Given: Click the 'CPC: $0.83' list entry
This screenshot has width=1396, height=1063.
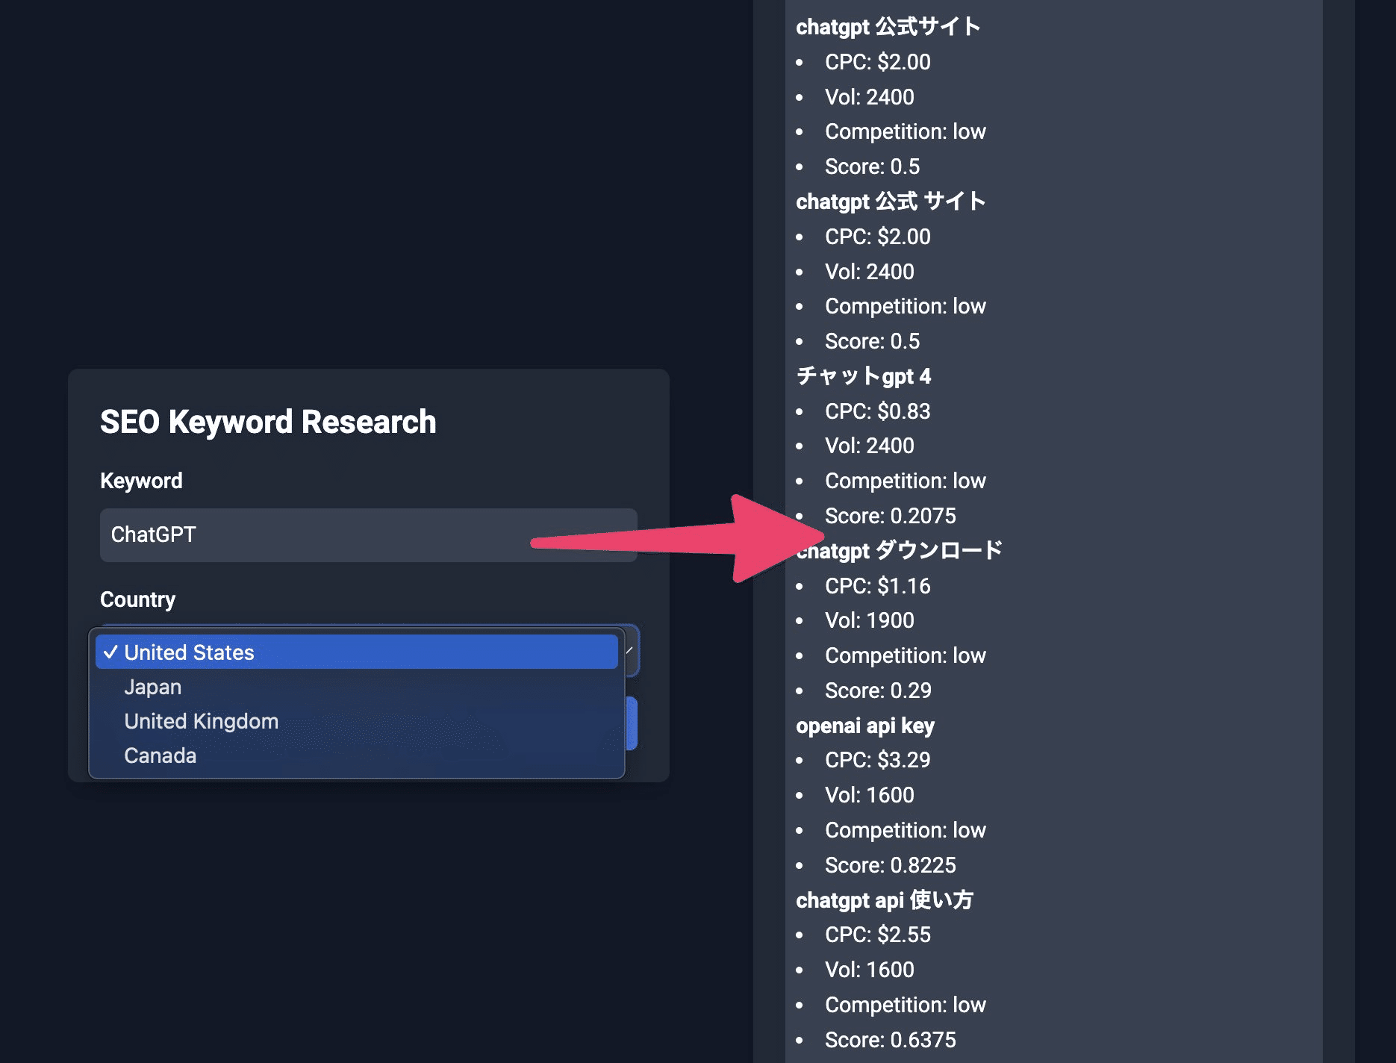Looking at the screenshot, I should click(x=877, y=411).
